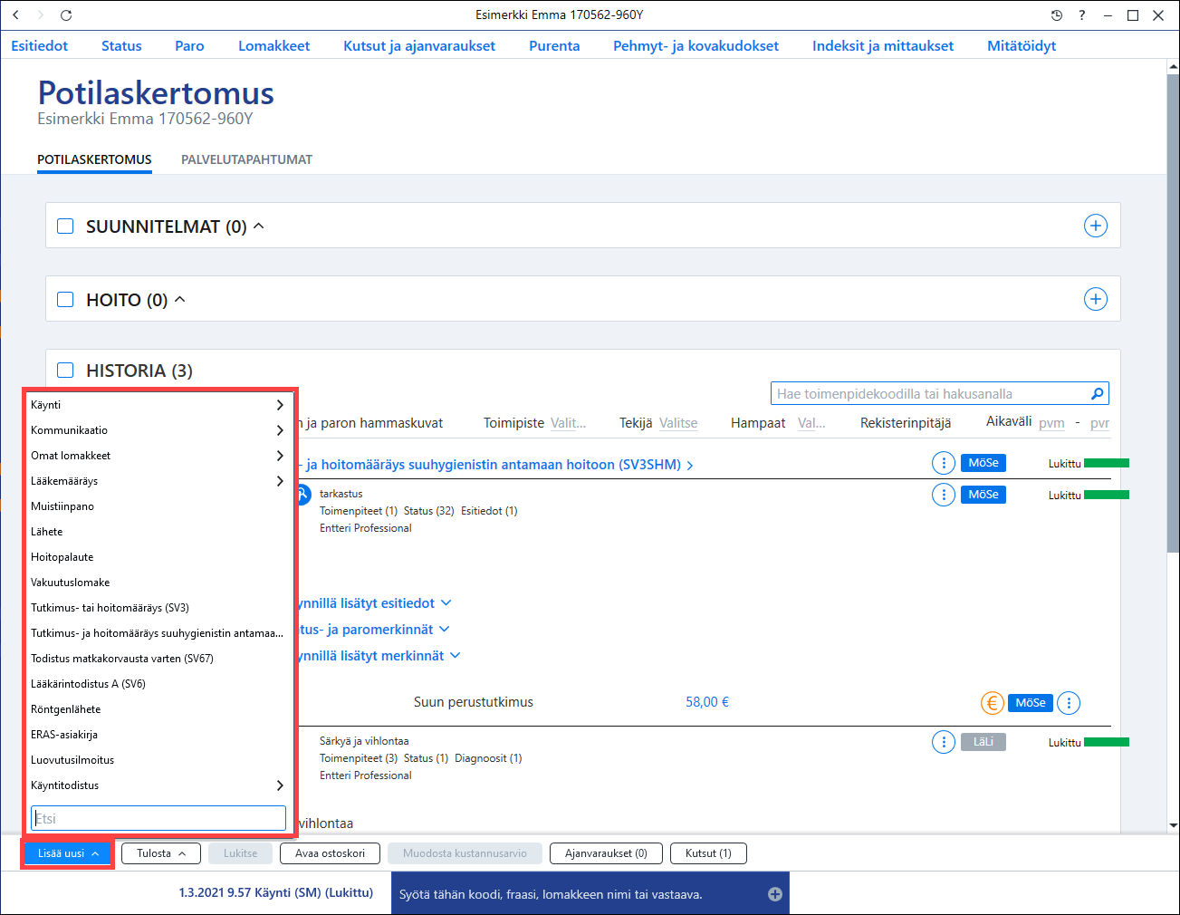Click the refresh icon in title bar
The height and width of the screenshot is (915, 1180).
66,15
